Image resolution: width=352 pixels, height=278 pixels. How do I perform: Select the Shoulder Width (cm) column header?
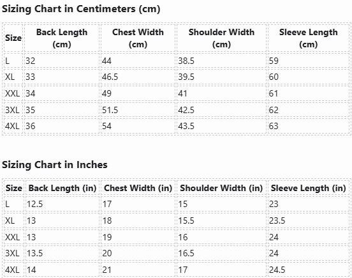coord(221,38)
